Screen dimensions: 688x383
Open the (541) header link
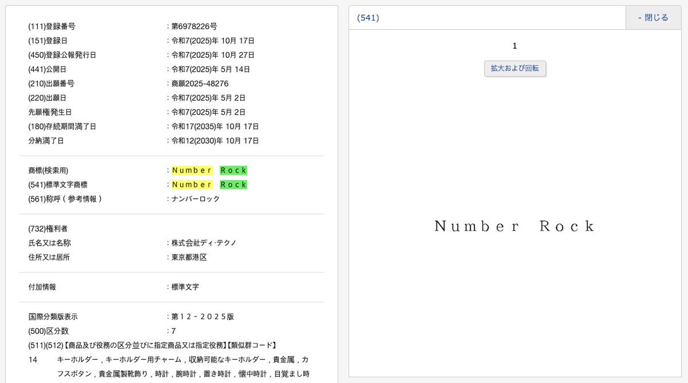(368, 18)
